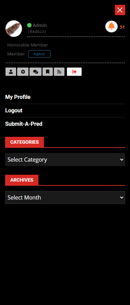130x305 pixels.
Task: Open the notifications bell
Action: pyautogui.click(x=111, y=27)
